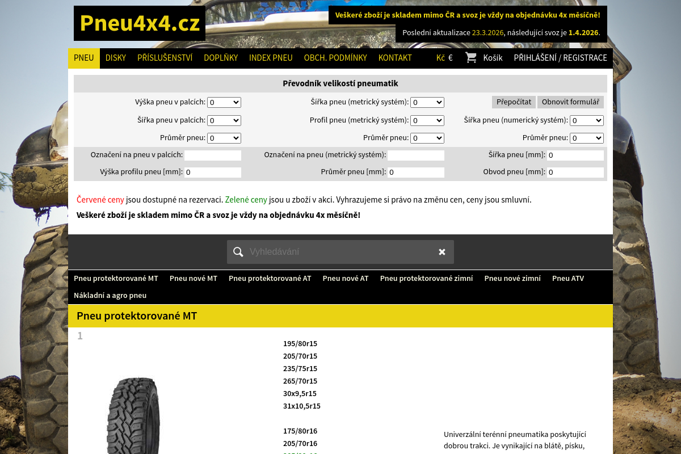Open the Průměr pneu dropdown in the middle column
Image resolution: width=681 pixels, height=454 pixels.
pos(427,138)
